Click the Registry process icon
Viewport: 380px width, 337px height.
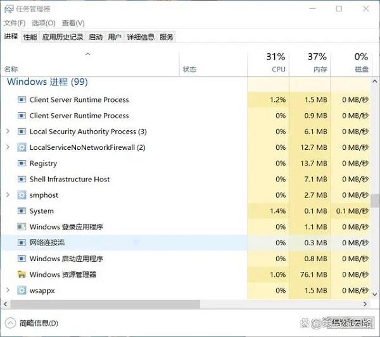point(22,163)
